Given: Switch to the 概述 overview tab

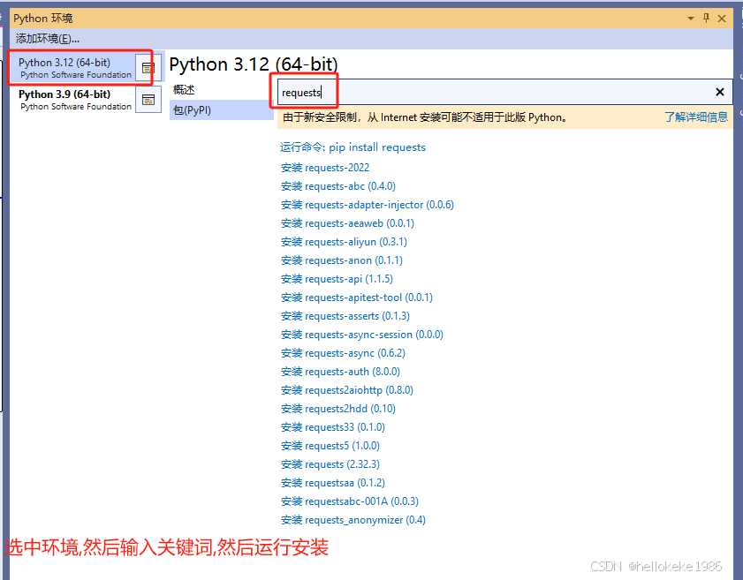Looking at the screenshot, I should pos(184,89).
